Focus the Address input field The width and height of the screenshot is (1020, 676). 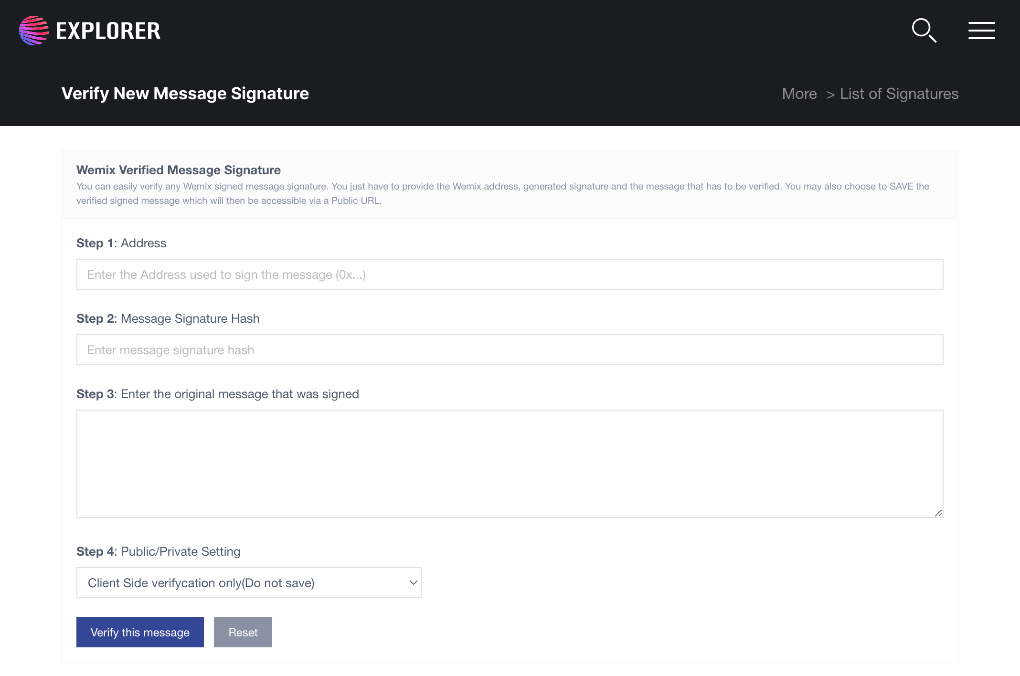pyautogui.click(x=510, y=275)
